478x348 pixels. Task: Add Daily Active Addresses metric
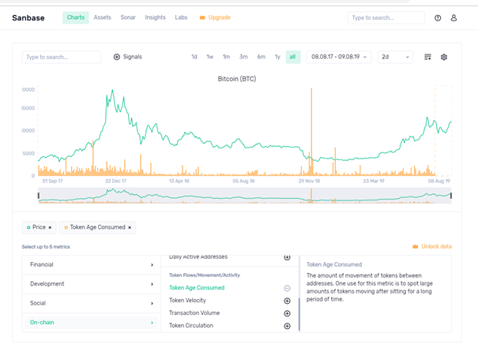[287, 257]
